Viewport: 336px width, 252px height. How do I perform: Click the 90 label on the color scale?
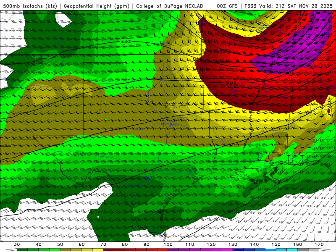pos(147,244)
